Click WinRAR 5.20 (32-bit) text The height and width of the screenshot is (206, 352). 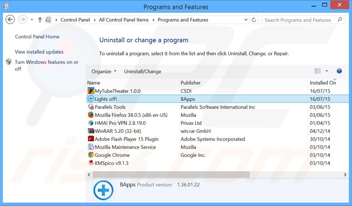click(x=118, y=131)
